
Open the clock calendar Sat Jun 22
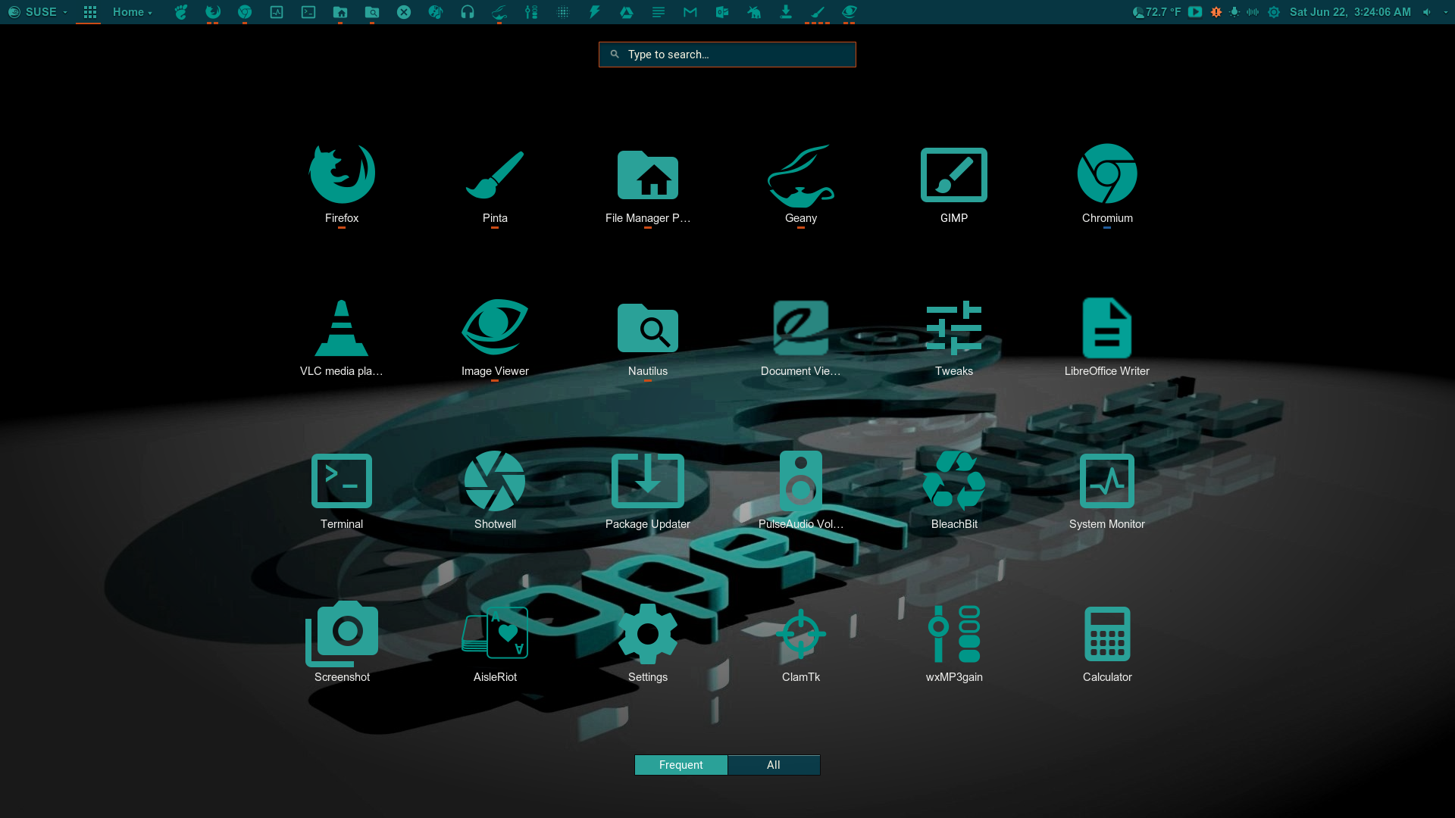pyautogui.click(x=1350, y=12)
